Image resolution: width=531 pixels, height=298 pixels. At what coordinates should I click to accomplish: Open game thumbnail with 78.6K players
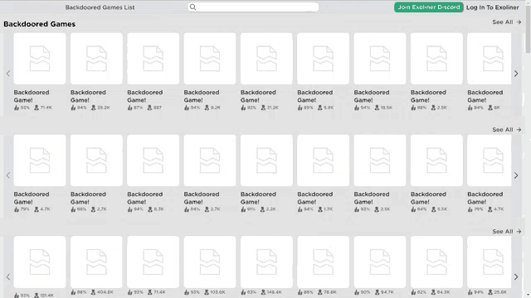click(x=323, y=262)
